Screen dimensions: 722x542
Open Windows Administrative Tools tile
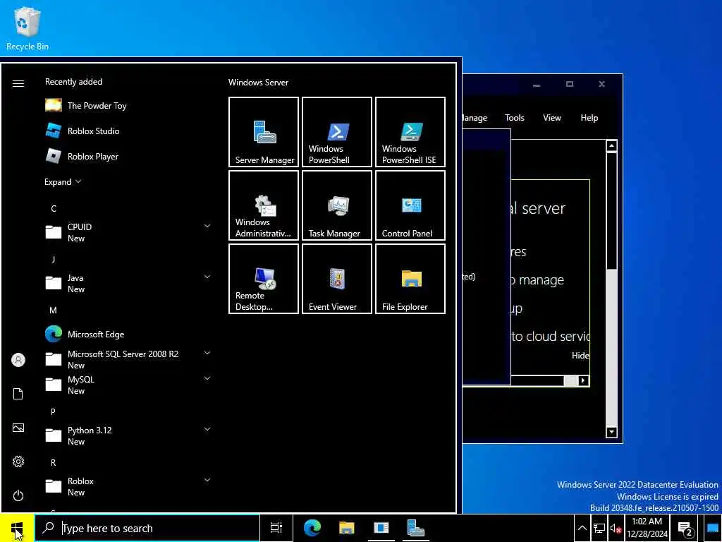pos(264,205)
